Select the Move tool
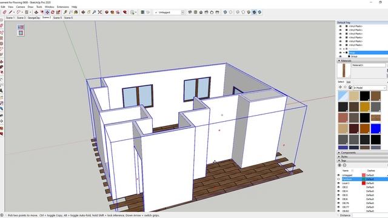 pos(47,12)
